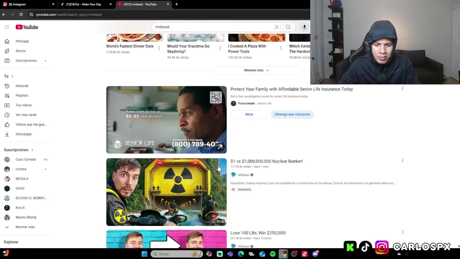Open the Senior Life ad thumbnail
460x259 pixels.
pos(166,120)
